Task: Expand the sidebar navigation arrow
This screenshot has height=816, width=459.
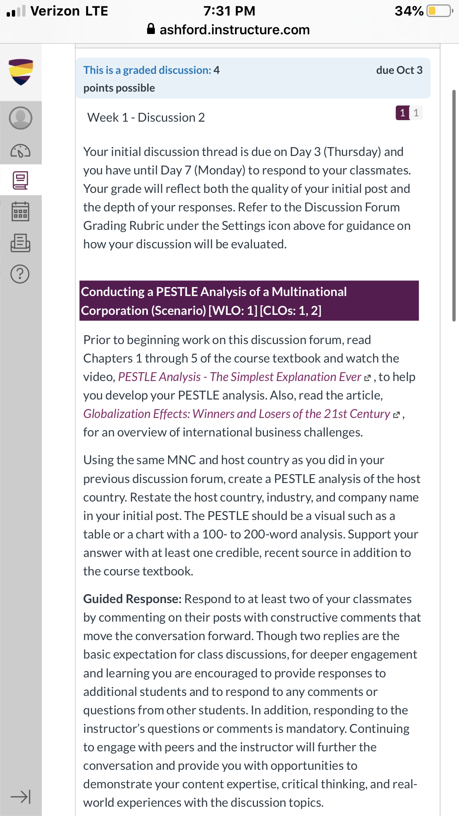Action: click(20, 797)
